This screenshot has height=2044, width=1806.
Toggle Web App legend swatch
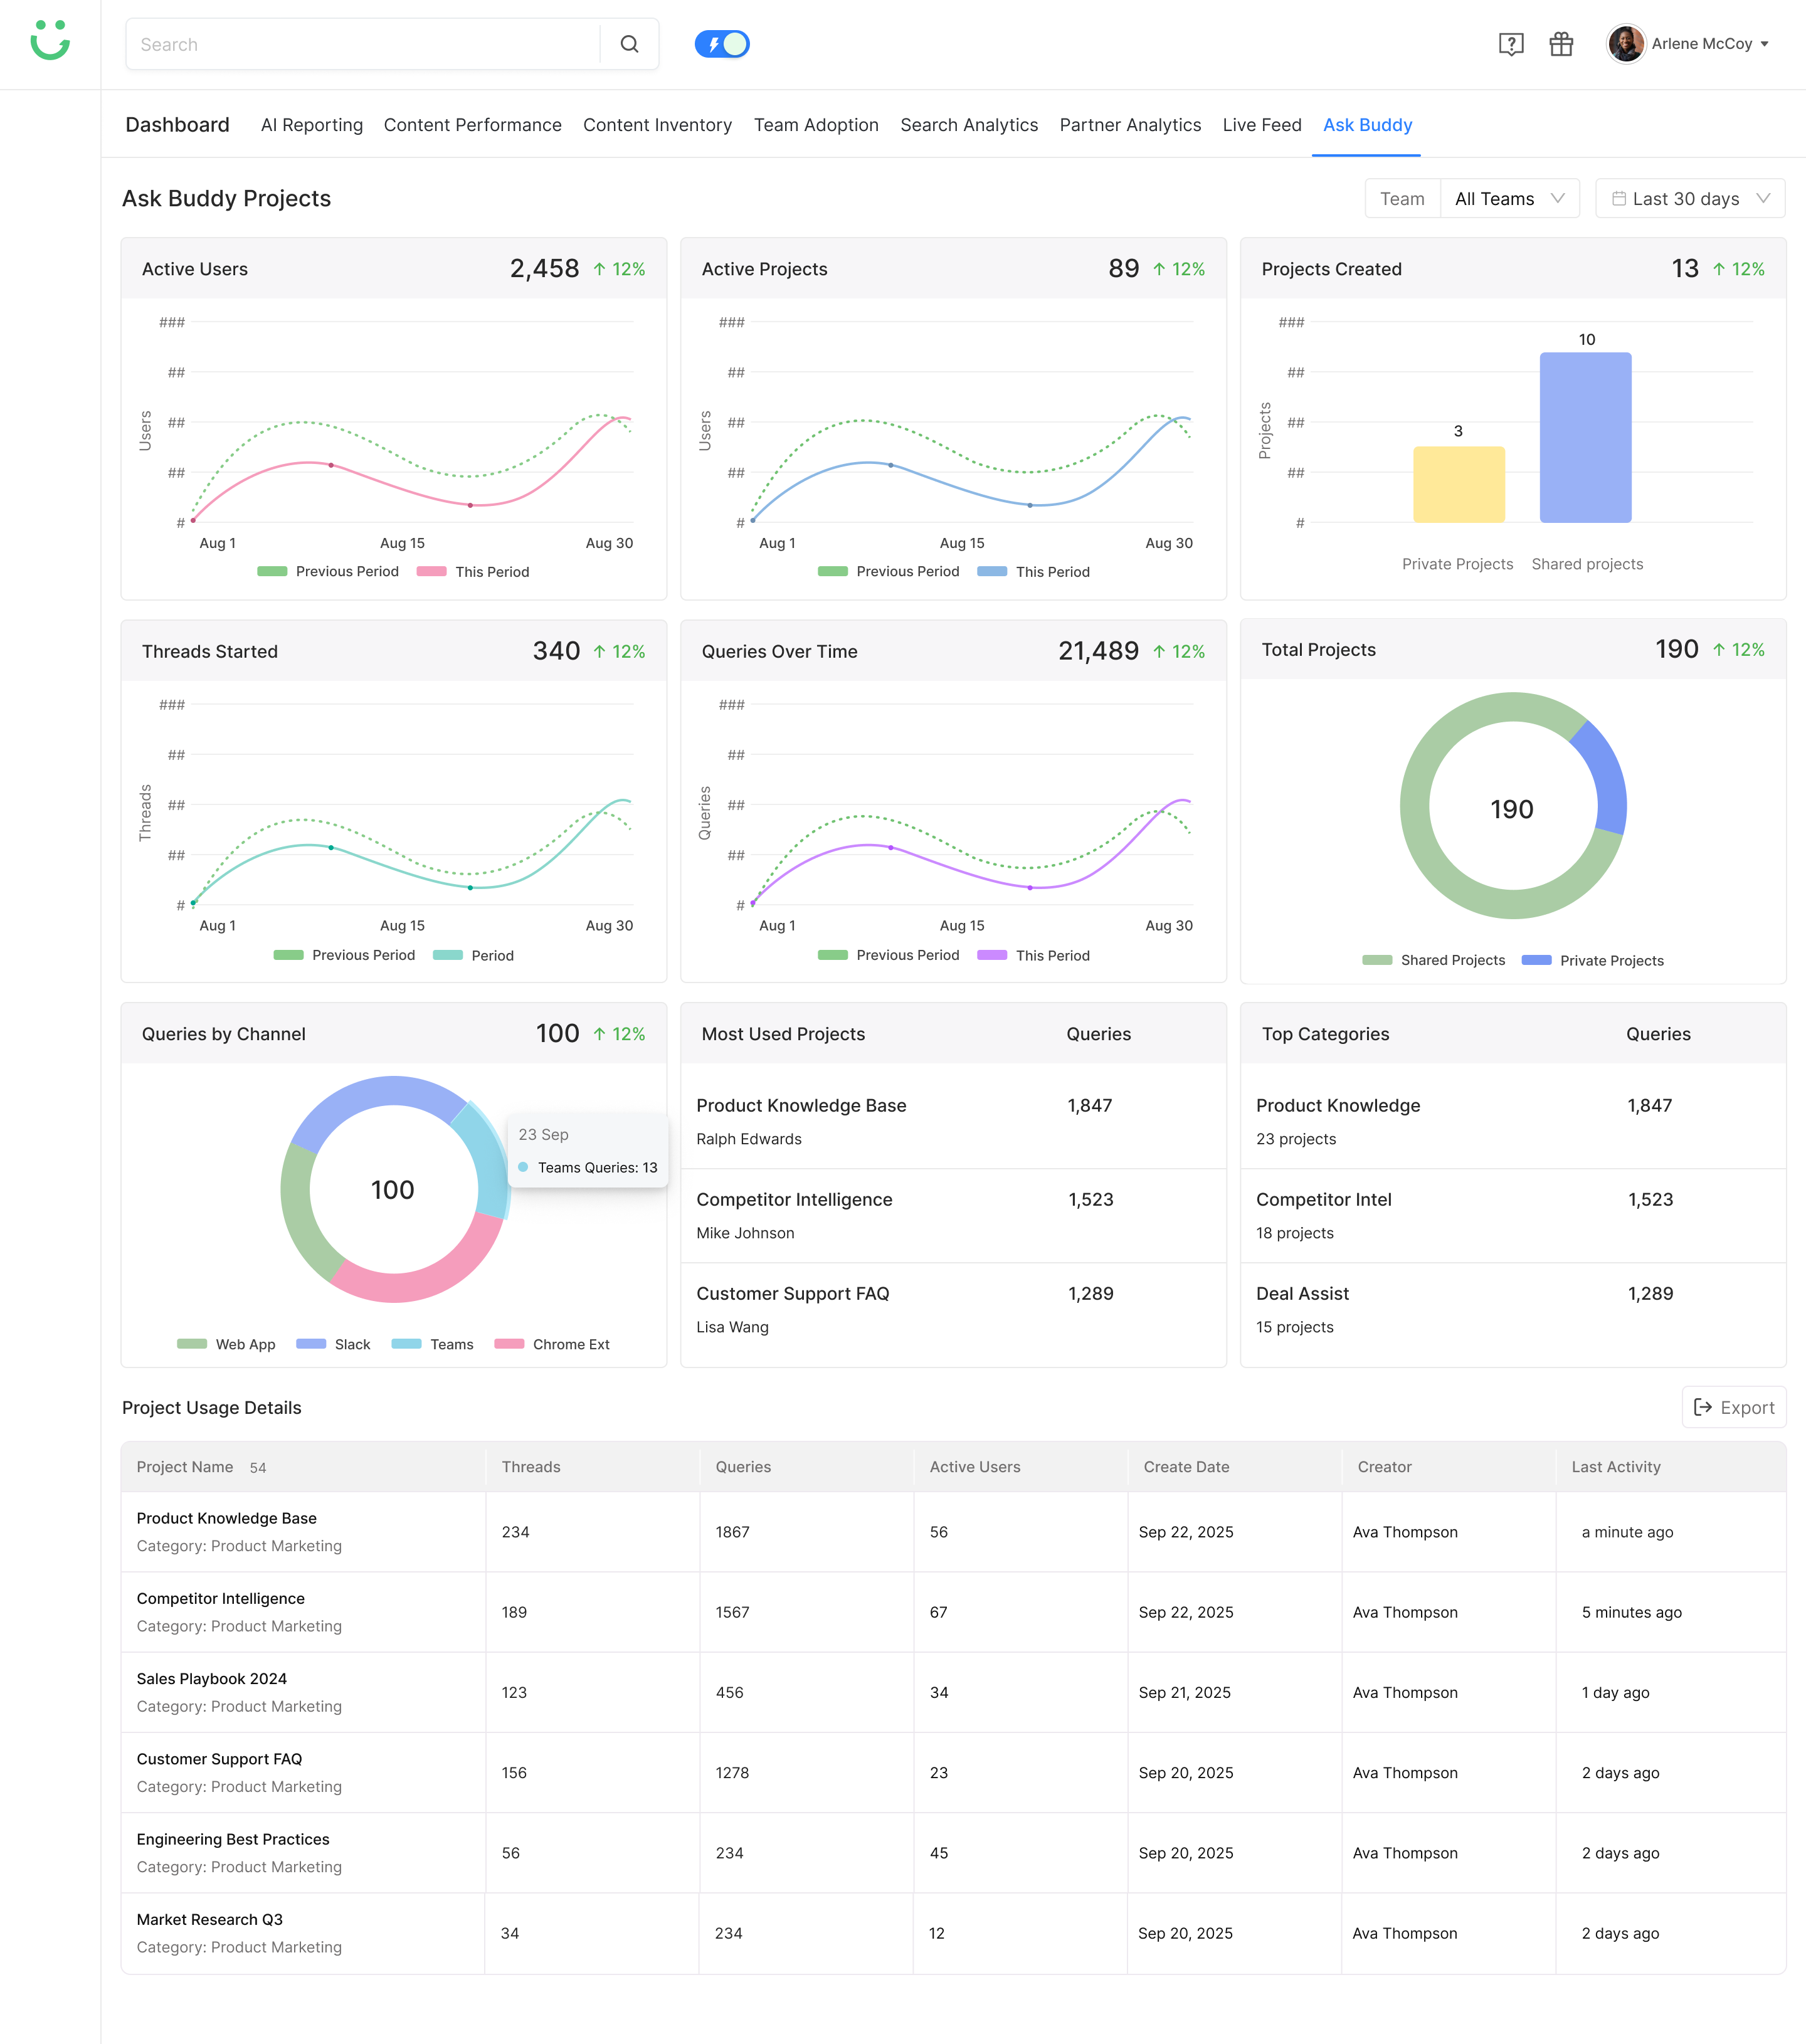(192, 1344)
